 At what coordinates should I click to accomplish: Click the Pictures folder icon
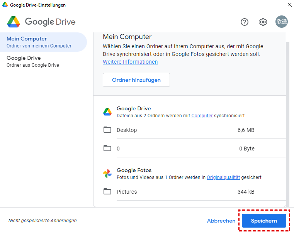coord(107,192)
